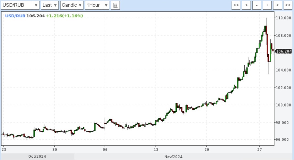Click the 106.204 current price tag
Viewport: 294px width, 160px height.
coord(284,51)
